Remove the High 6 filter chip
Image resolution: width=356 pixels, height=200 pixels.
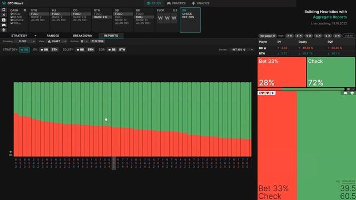[x=300, y=36]
